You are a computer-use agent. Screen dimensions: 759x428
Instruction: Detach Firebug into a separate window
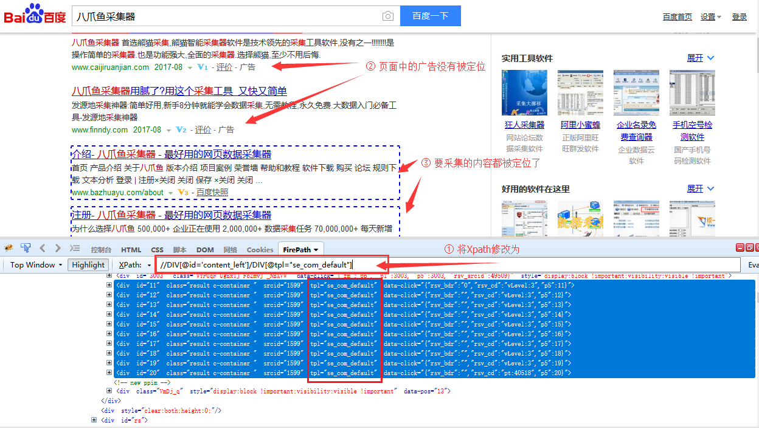point(749,247)
